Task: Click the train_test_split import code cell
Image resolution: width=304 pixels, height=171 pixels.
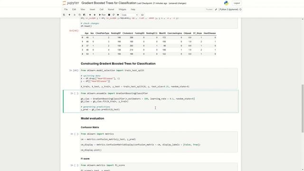Action: (159, 78)
